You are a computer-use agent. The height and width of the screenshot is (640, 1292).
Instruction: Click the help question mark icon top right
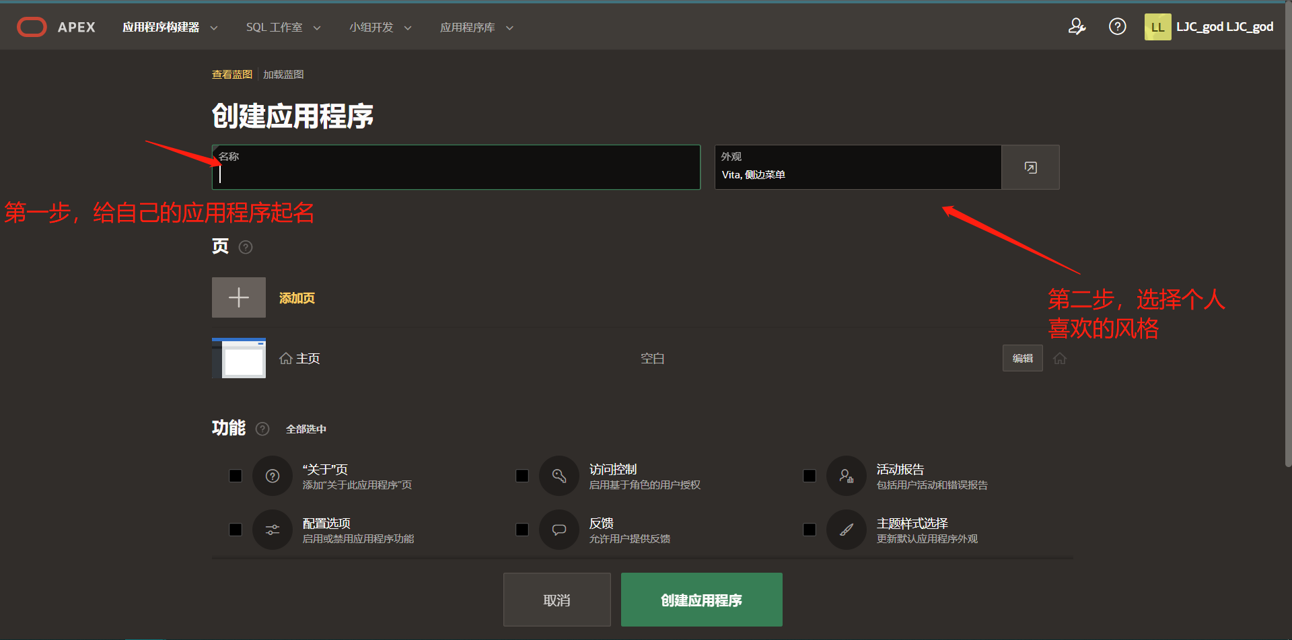click(x=1118, y=26)
